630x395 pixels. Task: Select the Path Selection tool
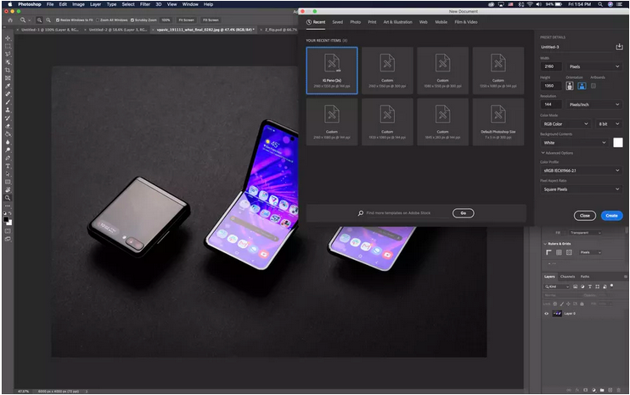[x=8, y=174]
